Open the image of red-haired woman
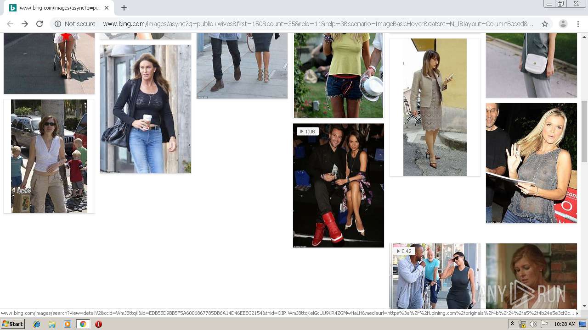This screenshot has height=330, width=588. pos(531,275)
